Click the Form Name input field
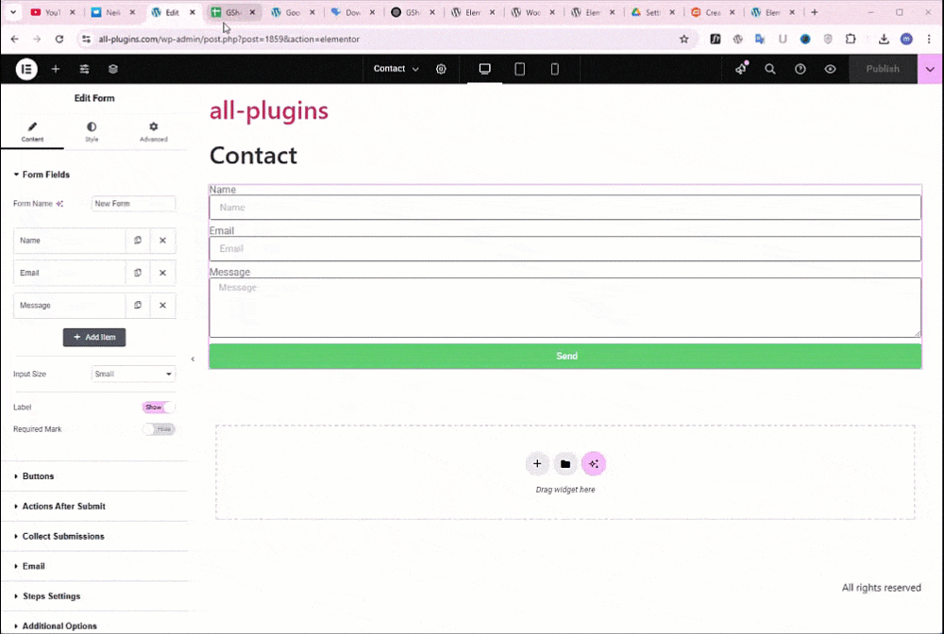 [133, 204]
